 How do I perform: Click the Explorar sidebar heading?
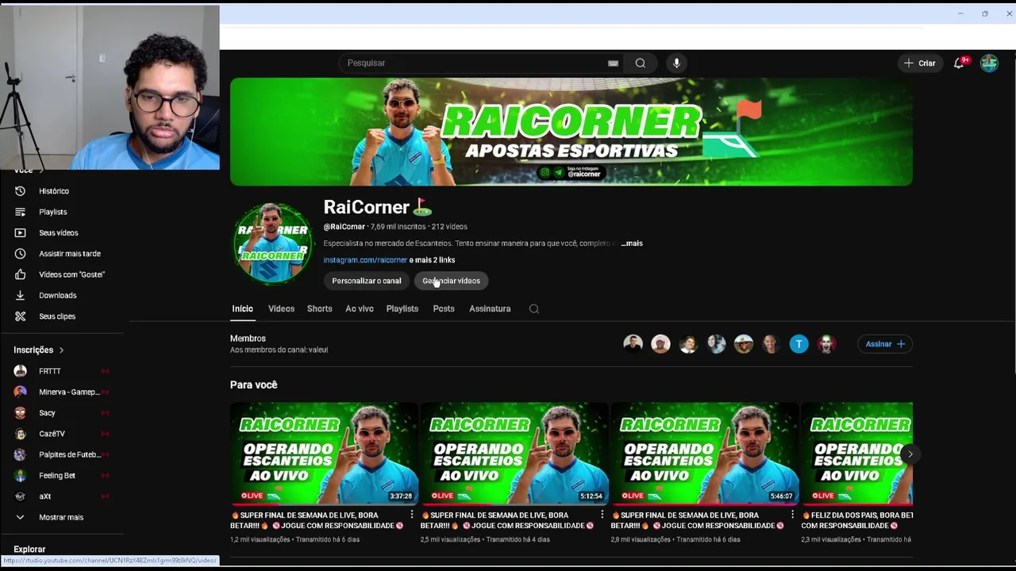[x=29, y=549]
